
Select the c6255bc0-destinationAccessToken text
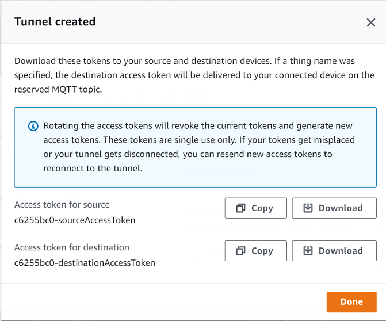(85, 263)
